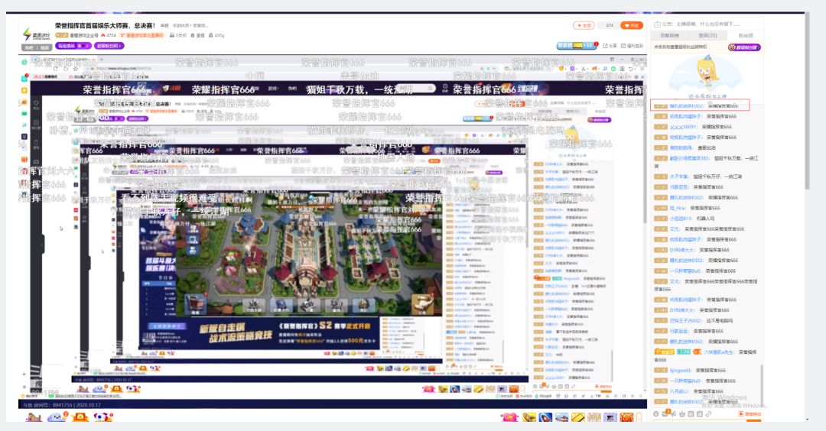Screen dimensions: 826x431
Task: Open the 雷霆游戏 streamer avatar logo
Action: pos(36,34)
